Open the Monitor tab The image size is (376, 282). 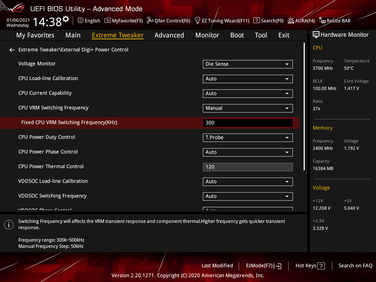[207, 35]
